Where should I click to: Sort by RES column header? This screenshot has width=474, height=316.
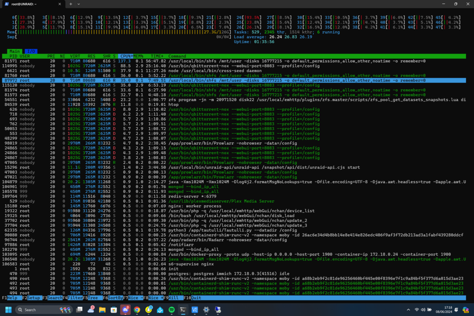point(91,56)
